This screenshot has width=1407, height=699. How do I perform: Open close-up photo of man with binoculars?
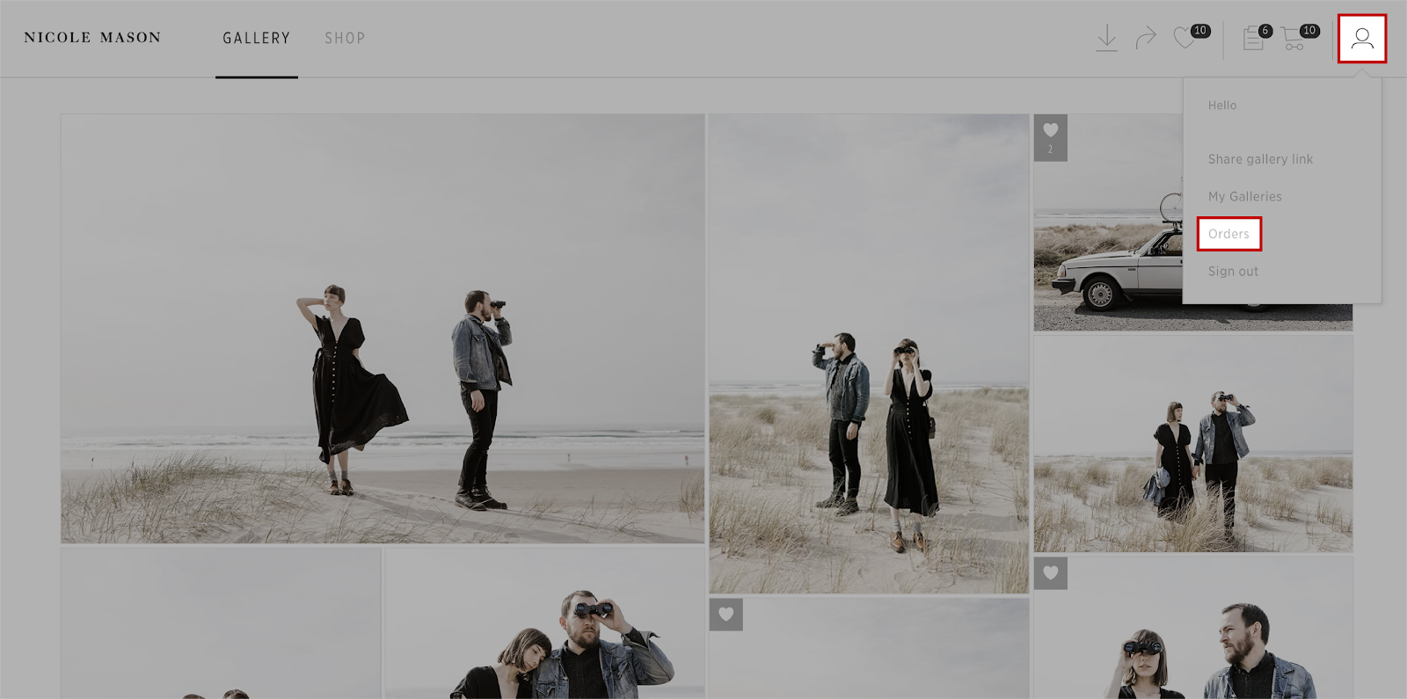(544, 623)
